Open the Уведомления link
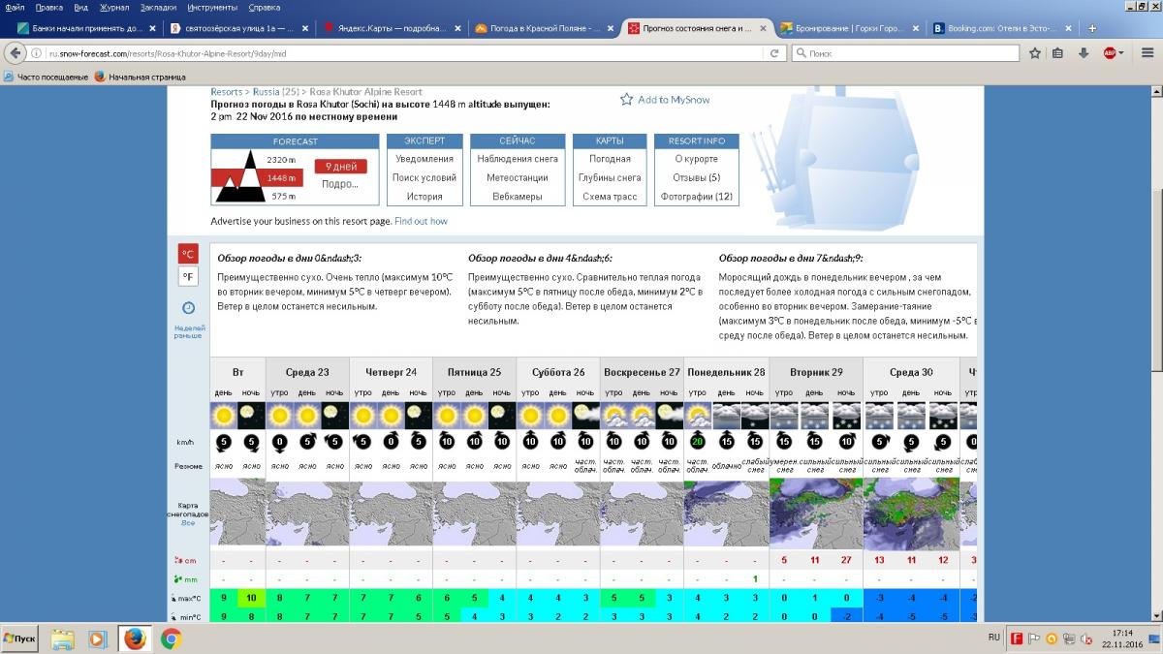This screenshot has width=1163, height=654. click(424, 159)
